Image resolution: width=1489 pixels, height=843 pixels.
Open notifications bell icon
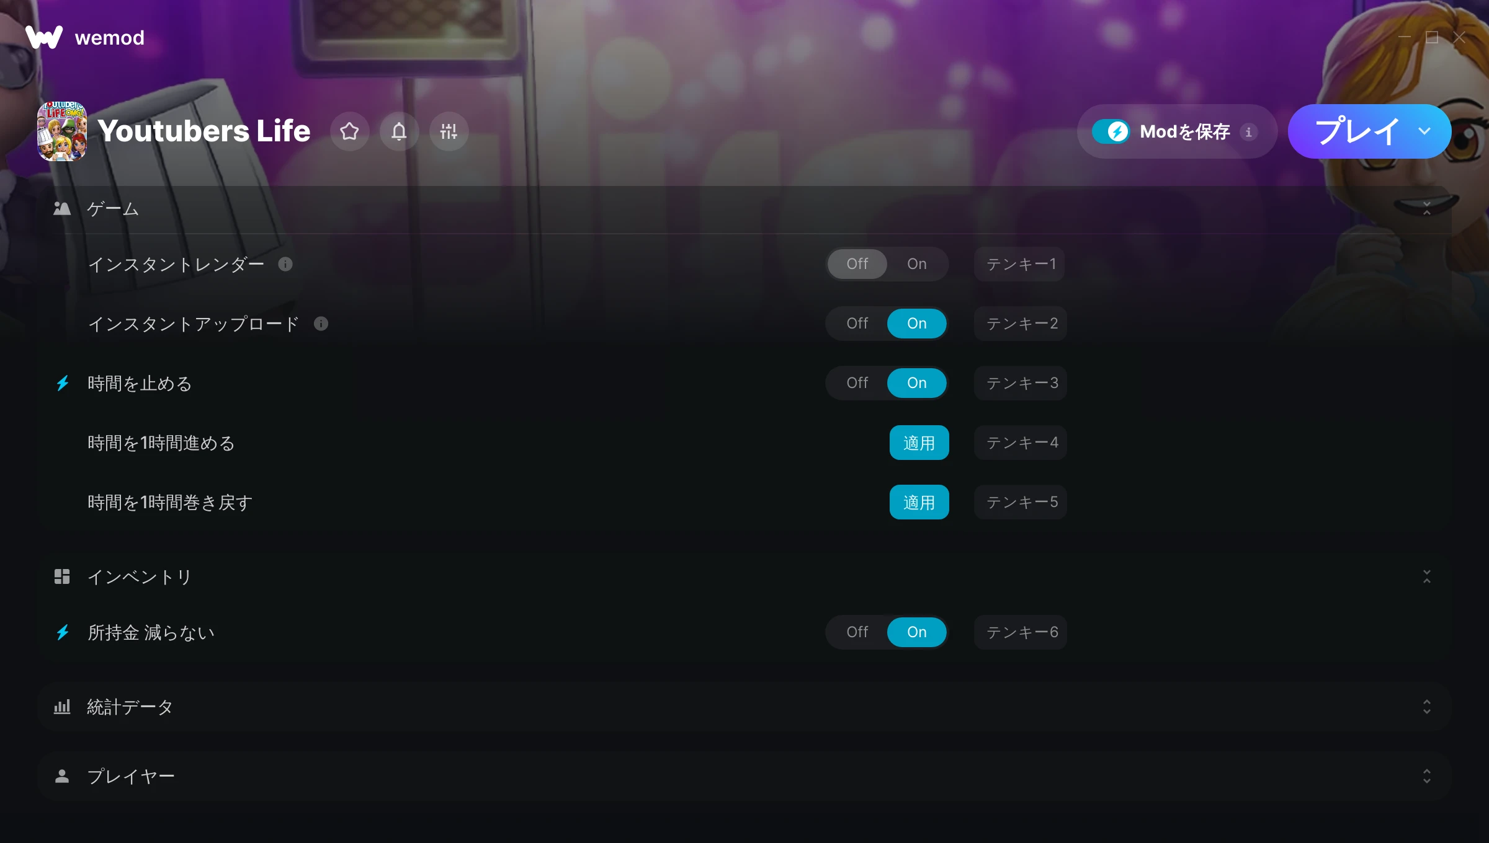tap(399, 131)
